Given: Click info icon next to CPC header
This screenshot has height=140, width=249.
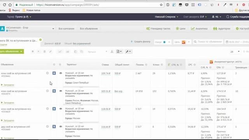Looking at the screenshot, I should [195, 65].
